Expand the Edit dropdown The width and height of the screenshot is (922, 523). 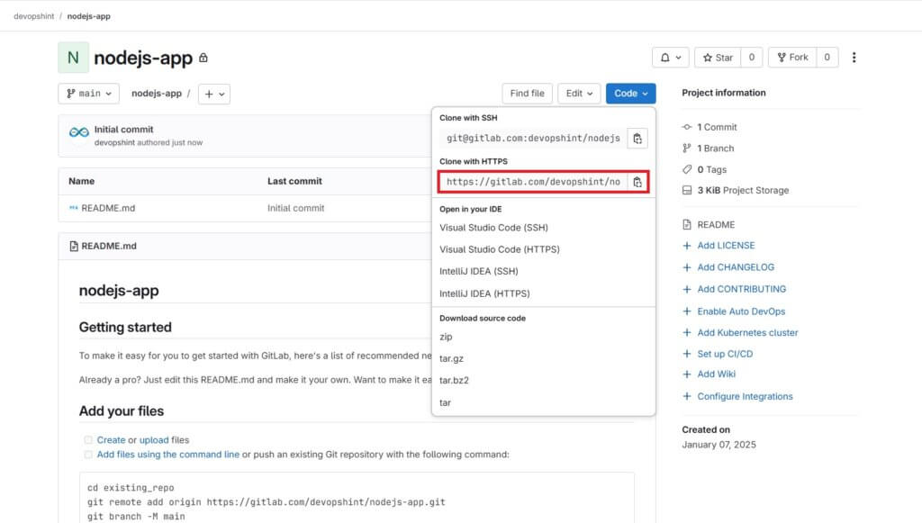click(578, 94)
